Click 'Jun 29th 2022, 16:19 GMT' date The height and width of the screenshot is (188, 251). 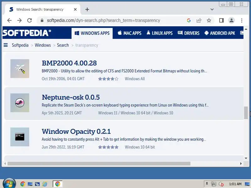(63, 147)
